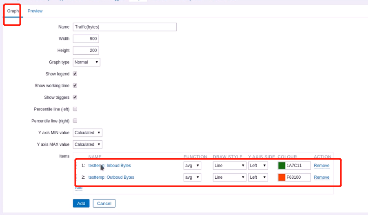
Task: Open the Graph type dropdown
Action: click(x=86, y=62)
